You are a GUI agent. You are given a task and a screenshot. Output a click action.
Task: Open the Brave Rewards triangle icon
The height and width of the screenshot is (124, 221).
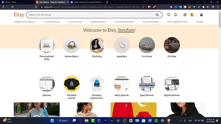point(154,7)
